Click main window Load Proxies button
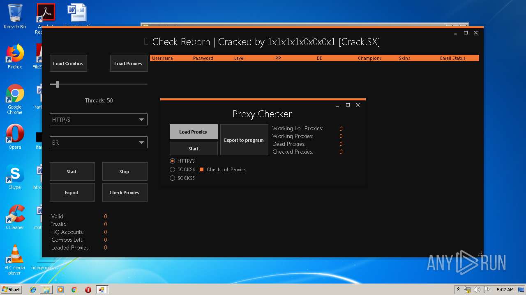The height and width of the screenshot is (295, 526). 129,64
